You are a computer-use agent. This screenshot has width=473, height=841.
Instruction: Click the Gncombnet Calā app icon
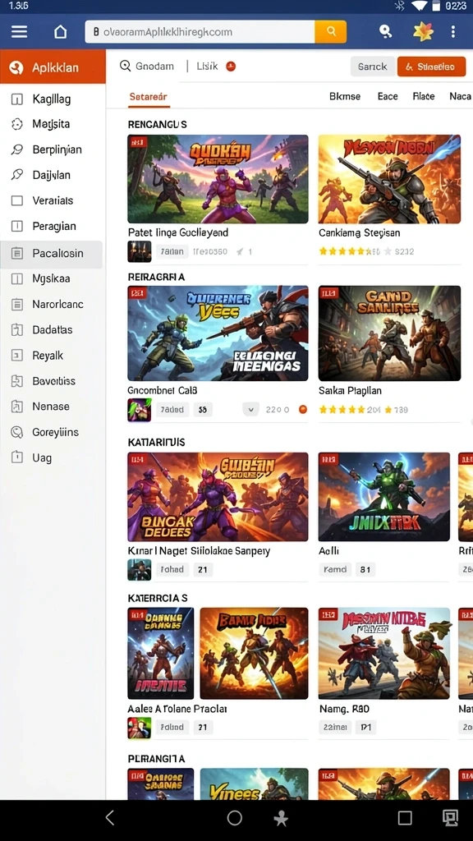click(x=140, y=410)
